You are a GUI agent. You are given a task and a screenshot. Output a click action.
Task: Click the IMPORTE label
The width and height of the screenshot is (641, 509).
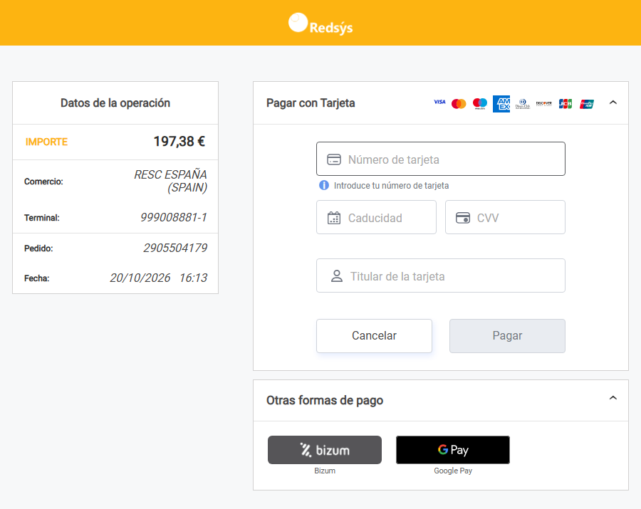(46, 142)
